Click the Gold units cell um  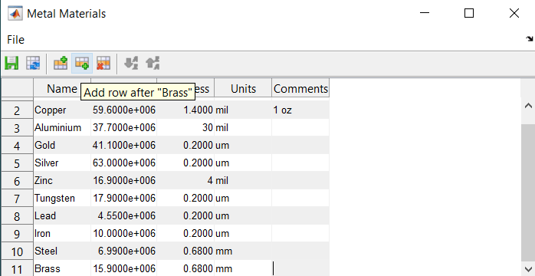[243, 146]
